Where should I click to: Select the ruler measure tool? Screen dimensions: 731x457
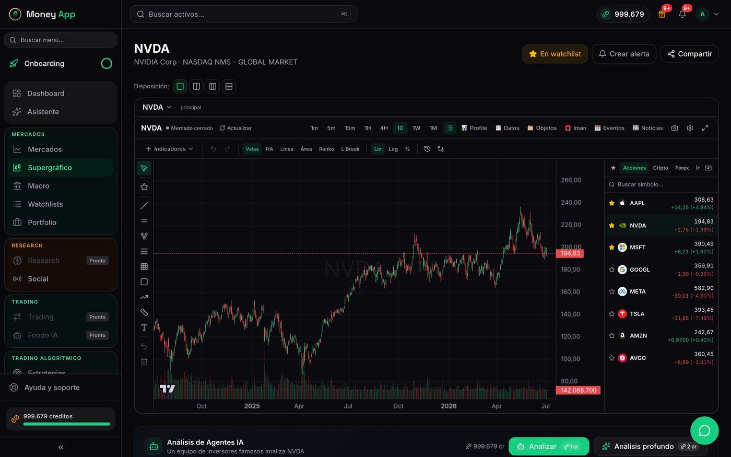(144, 312)
